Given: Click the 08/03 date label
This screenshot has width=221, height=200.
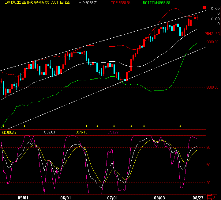Looking at the screenshot, I should [x=159, y=198].
